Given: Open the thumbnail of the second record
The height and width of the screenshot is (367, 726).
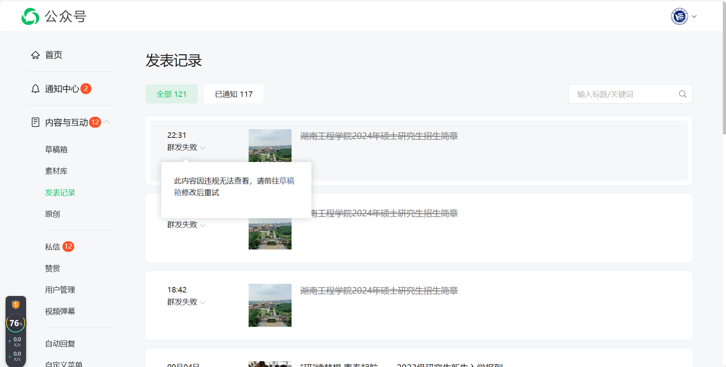Looking at the screenshot, I should [270, 233].
